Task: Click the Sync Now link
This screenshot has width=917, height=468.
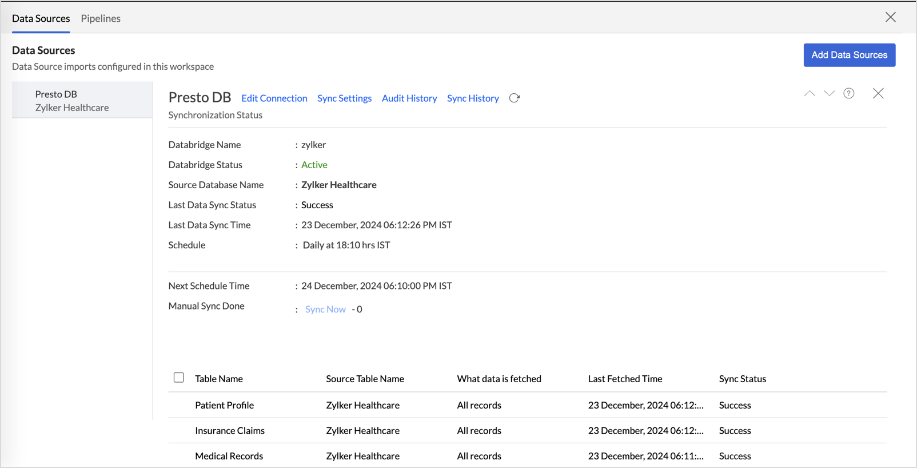Action: click(325, 309)
